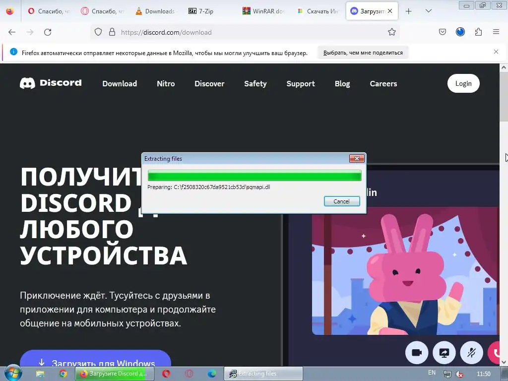Go back using the browser back arrow

pyautogui.click(x=12, y=32)
